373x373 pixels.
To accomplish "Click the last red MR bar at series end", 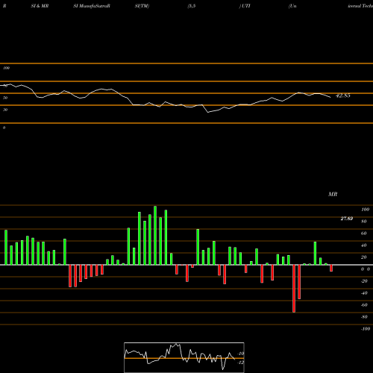I will [331, 268].
